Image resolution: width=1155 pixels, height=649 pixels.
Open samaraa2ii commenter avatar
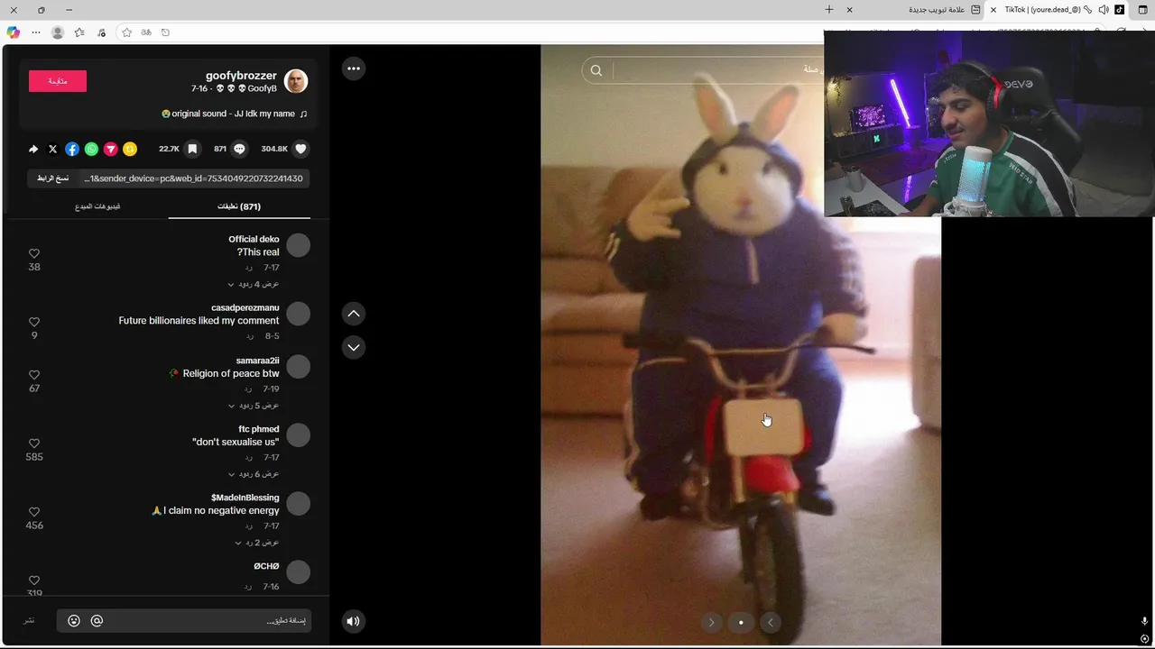[x=298, y=367]
